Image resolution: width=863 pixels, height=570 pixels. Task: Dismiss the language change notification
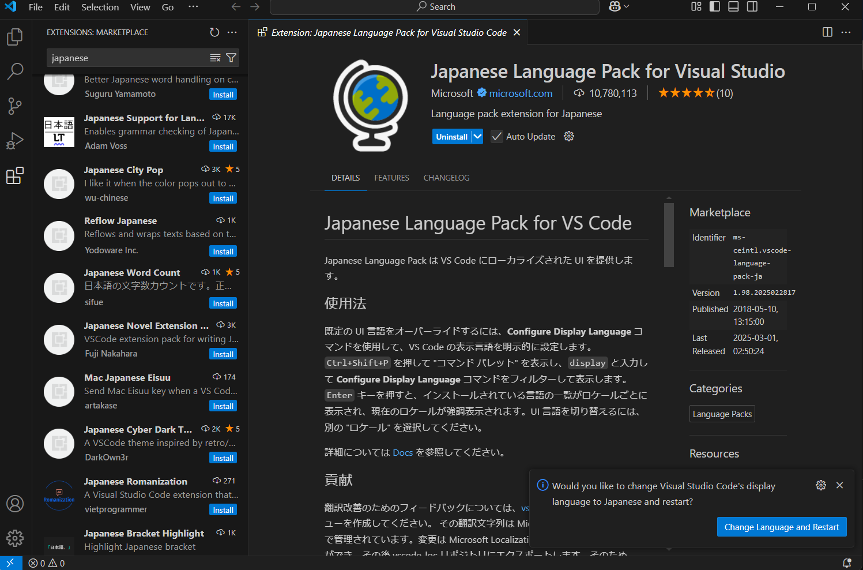[x=839, y=485]
